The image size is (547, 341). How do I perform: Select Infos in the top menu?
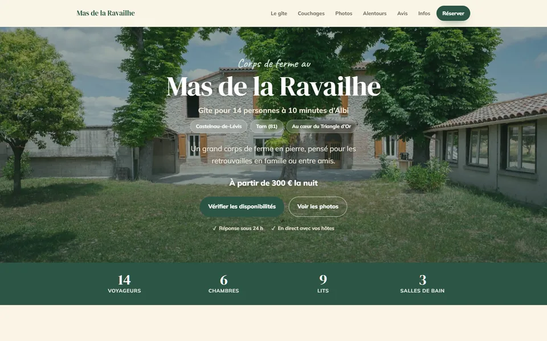(x=424, y=13)
